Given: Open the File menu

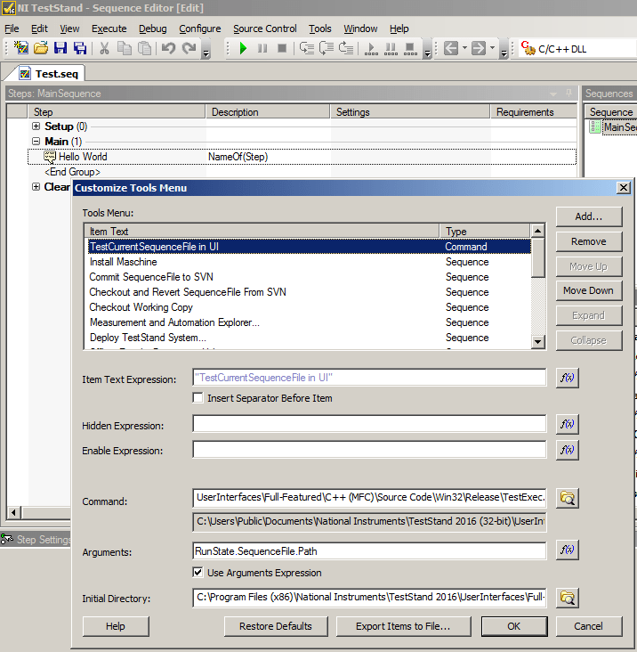Looking at the screenshot, I should (12, 29).
